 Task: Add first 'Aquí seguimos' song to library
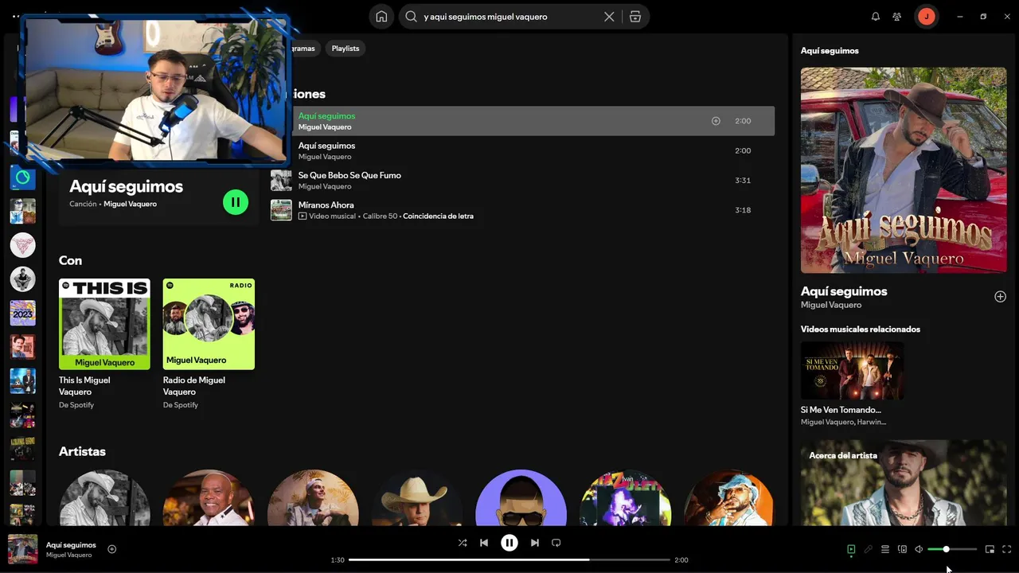[716, 121]
